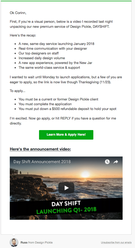135x248 pixels.
Task: Click the $500 refundable deposit bullet
Action: (x=67, y=109)
